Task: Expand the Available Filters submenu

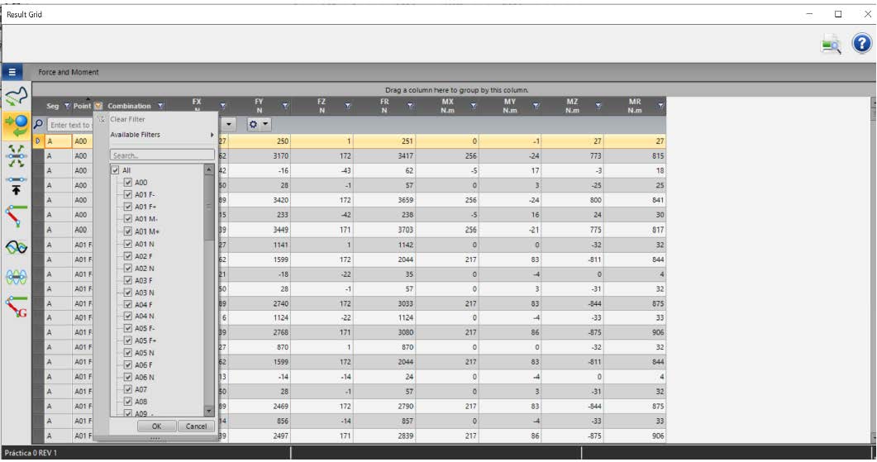Action: pos(162,135)
